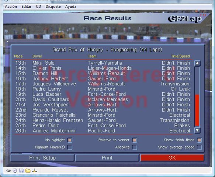Select the Giancarlo Fisichella driver entry
The image size is (215, 177).
[x=54, y=115]
